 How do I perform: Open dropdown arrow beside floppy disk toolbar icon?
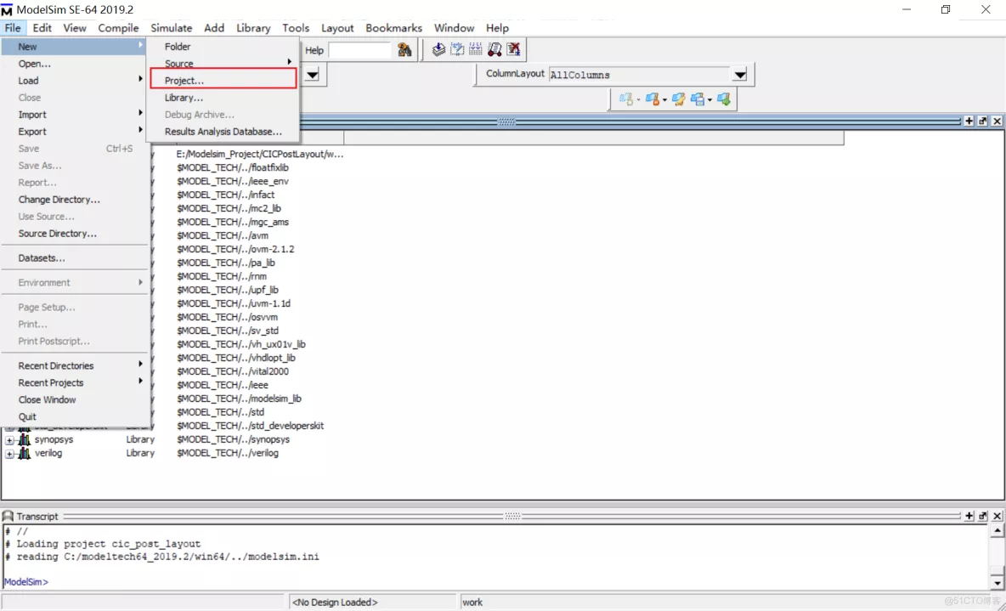709,99
